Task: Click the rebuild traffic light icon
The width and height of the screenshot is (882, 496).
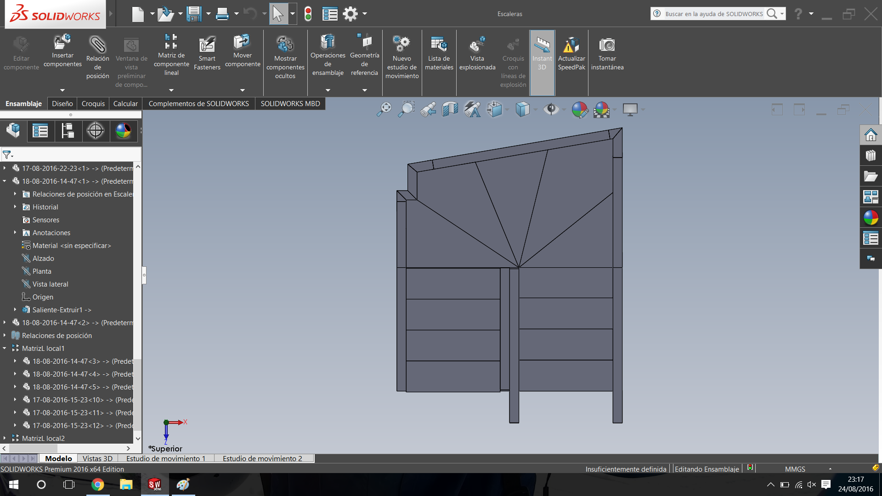Action: pyautogui.click(x=308, y=14)
